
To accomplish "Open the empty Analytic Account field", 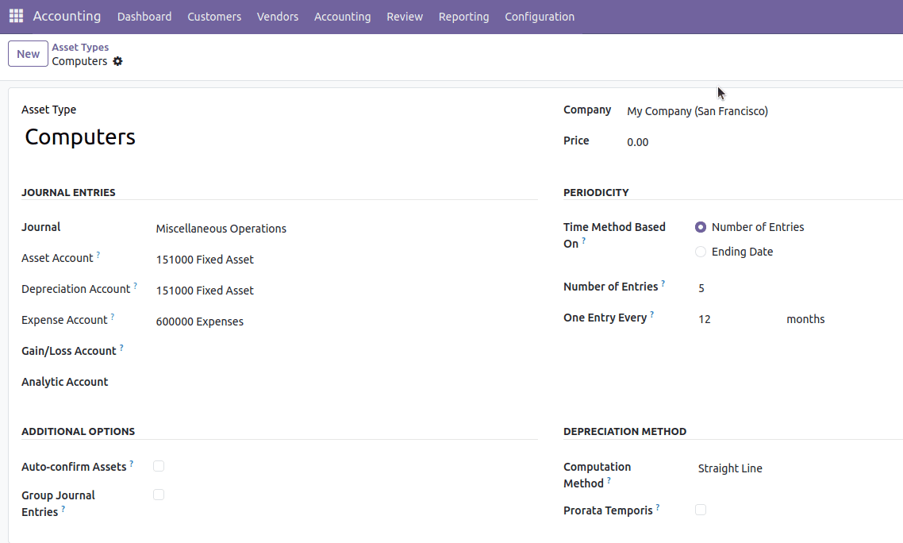I will 345,384.
